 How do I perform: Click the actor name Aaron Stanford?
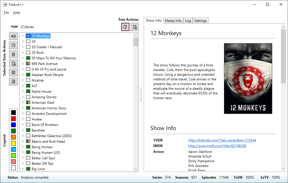200,152
